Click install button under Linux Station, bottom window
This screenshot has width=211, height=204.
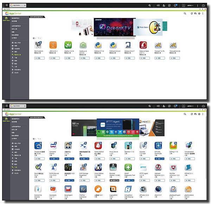(x=100, y=180)
